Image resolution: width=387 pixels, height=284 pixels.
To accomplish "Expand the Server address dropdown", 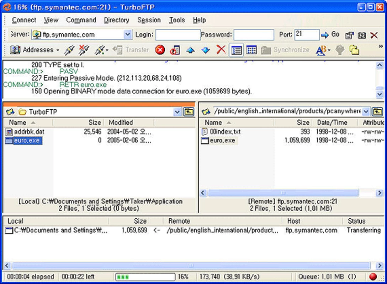I will tap(127, 34).
